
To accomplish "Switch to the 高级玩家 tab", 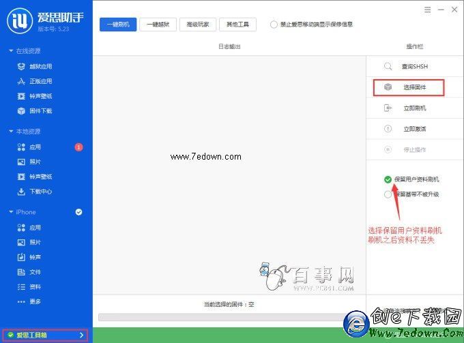I will pyautogui.click(x=198, y=25).
